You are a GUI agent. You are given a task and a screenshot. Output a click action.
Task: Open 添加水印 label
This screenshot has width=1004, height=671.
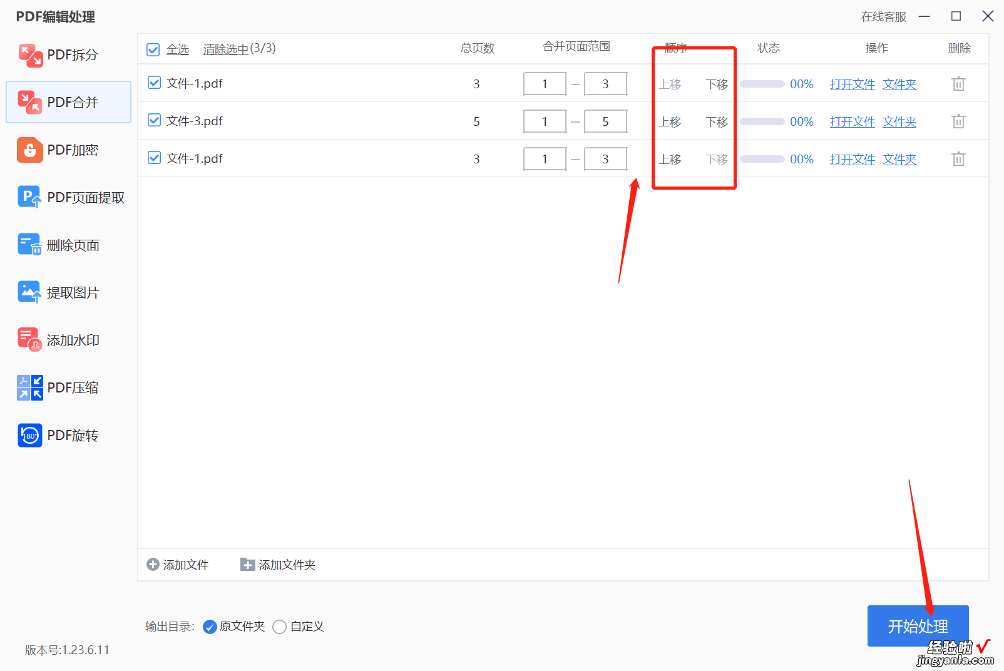coord(73,341)
